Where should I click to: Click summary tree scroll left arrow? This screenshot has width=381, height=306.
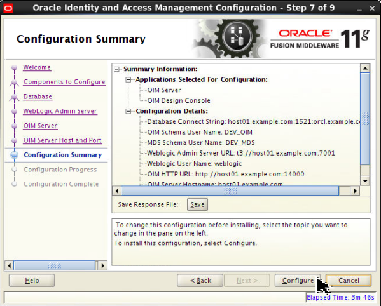(x=117, y=191)
